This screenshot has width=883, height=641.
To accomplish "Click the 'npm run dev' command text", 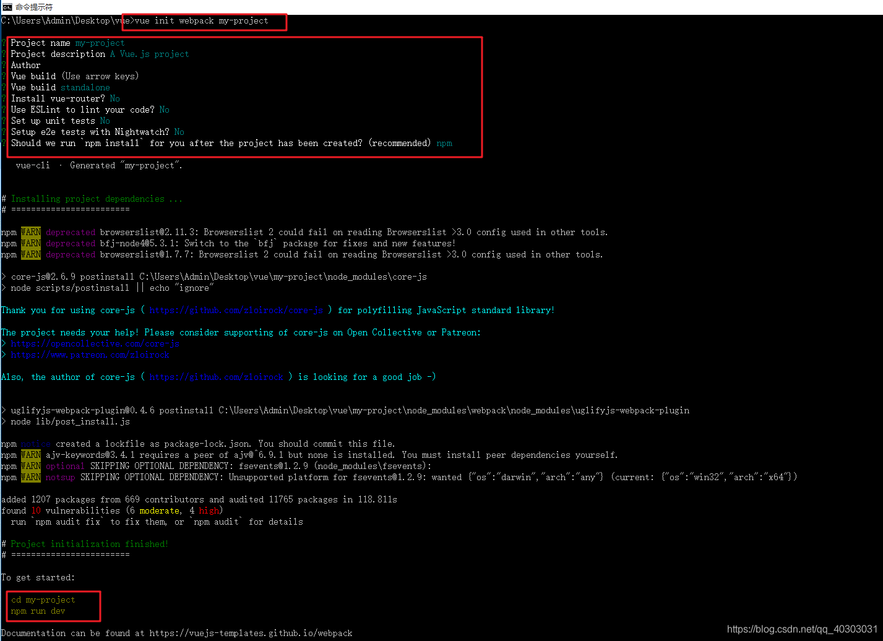I will tap(38, 611).
